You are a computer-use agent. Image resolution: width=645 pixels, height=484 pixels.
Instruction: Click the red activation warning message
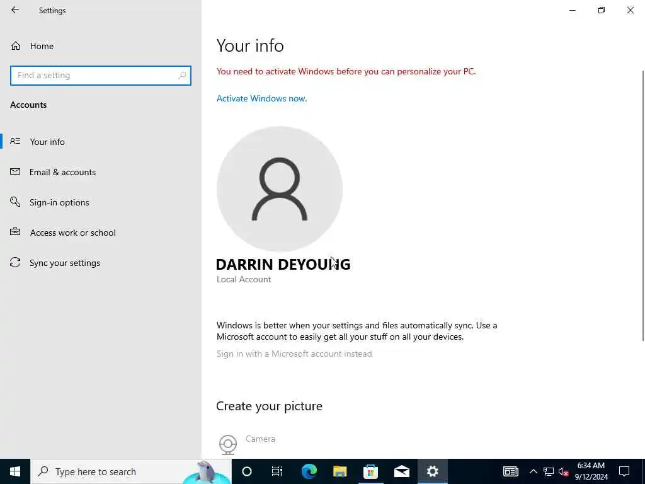click(346, 72)
